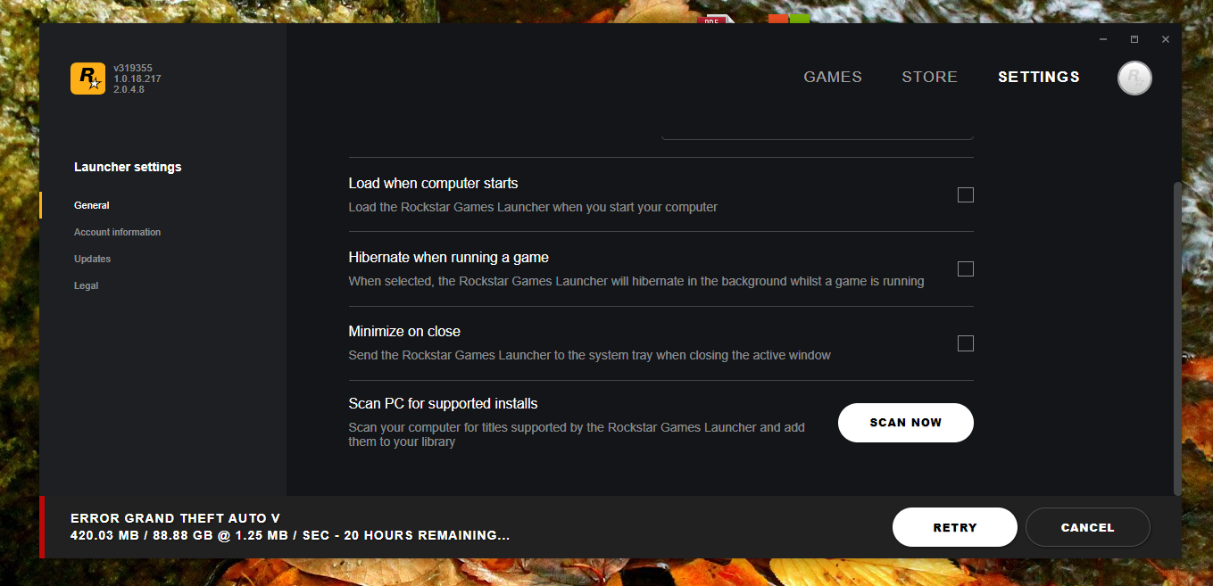Viewport: 1213px width, 586px height.
Task: Select the SETTINGS tab
Action: point(1039,77)
